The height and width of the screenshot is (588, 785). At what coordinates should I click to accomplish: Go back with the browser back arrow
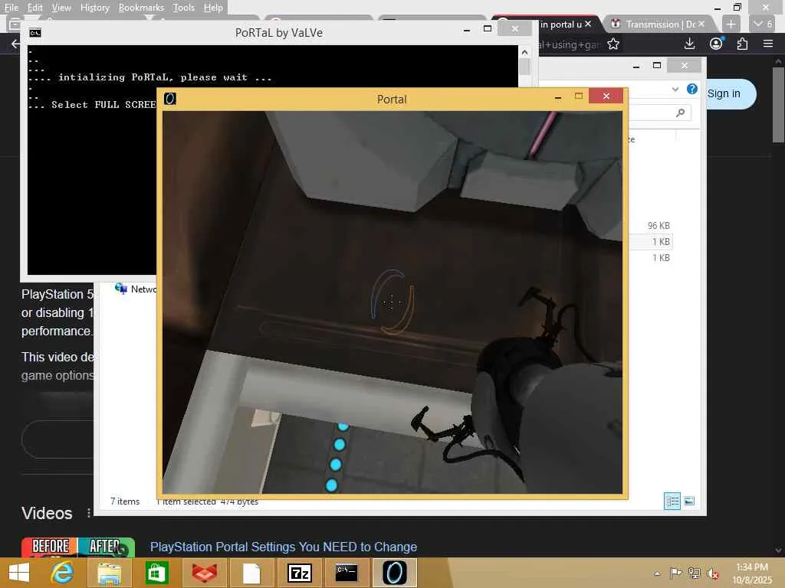point(15,44)
